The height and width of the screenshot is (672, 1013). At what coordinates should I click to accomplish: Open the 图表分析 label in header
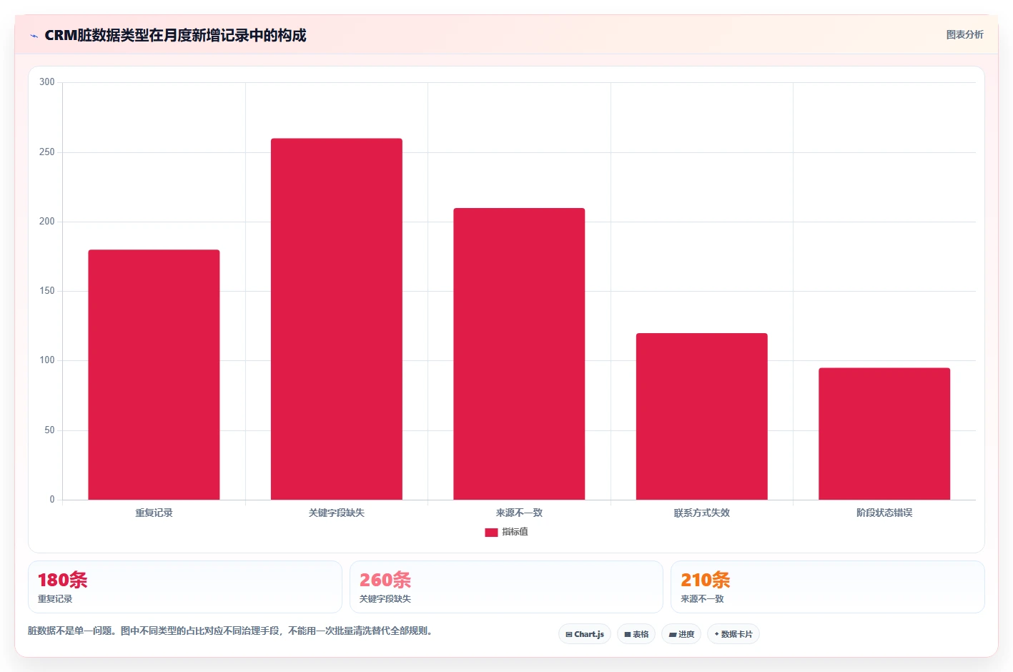click(964, 34)
